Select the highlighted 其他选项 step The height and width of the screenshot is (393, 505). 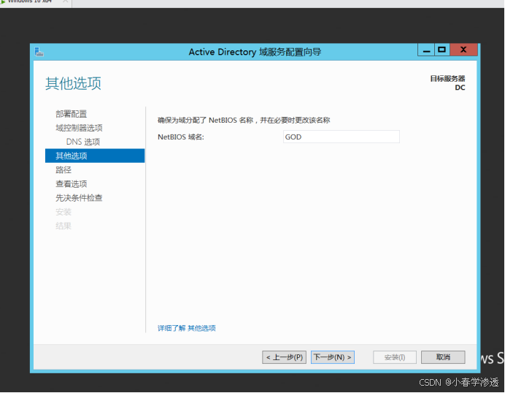[x=95, y=156]
